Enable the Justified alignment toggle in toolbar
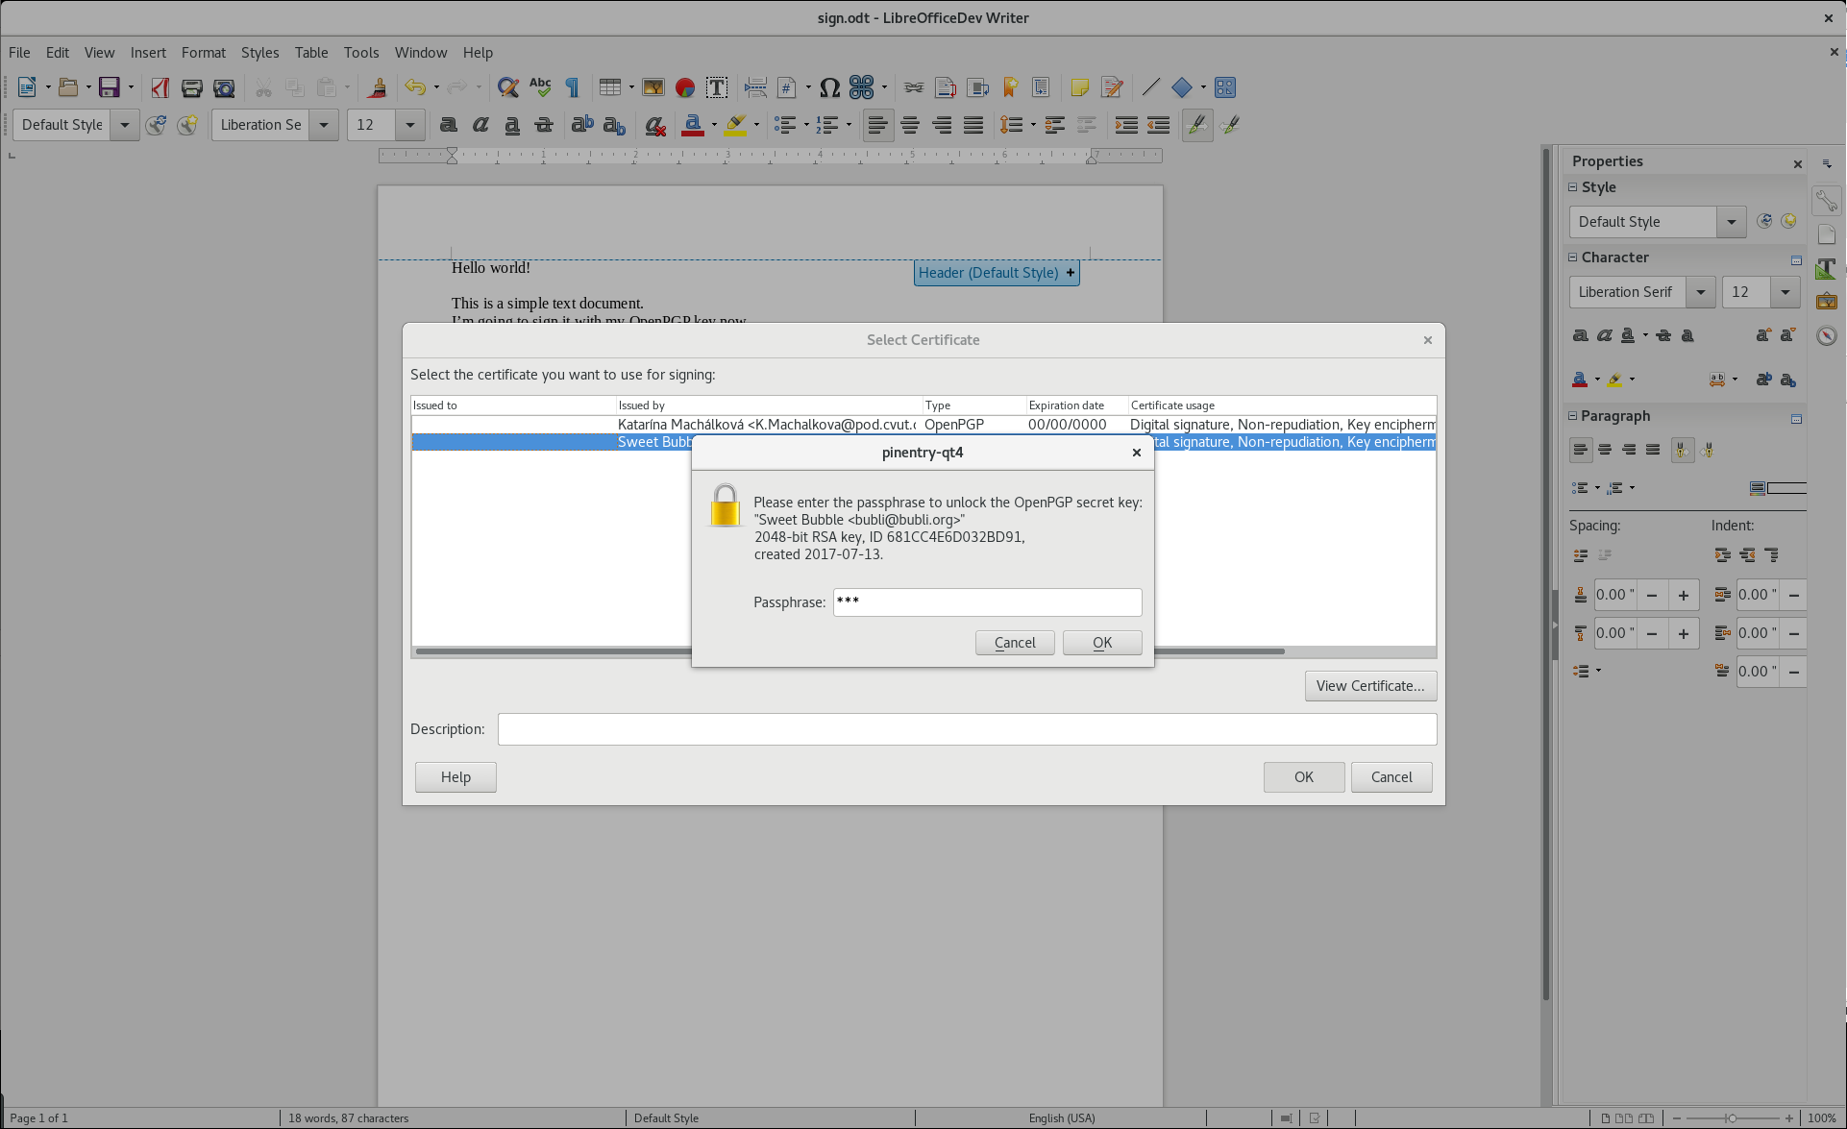 [x=973, y=125]
